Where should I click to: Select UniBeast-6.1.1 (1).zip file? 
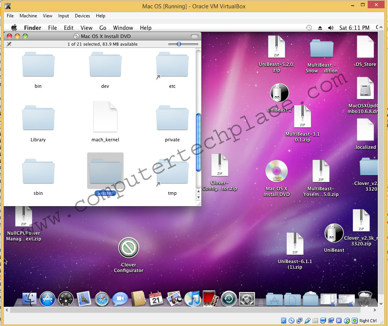coord(295,244)
